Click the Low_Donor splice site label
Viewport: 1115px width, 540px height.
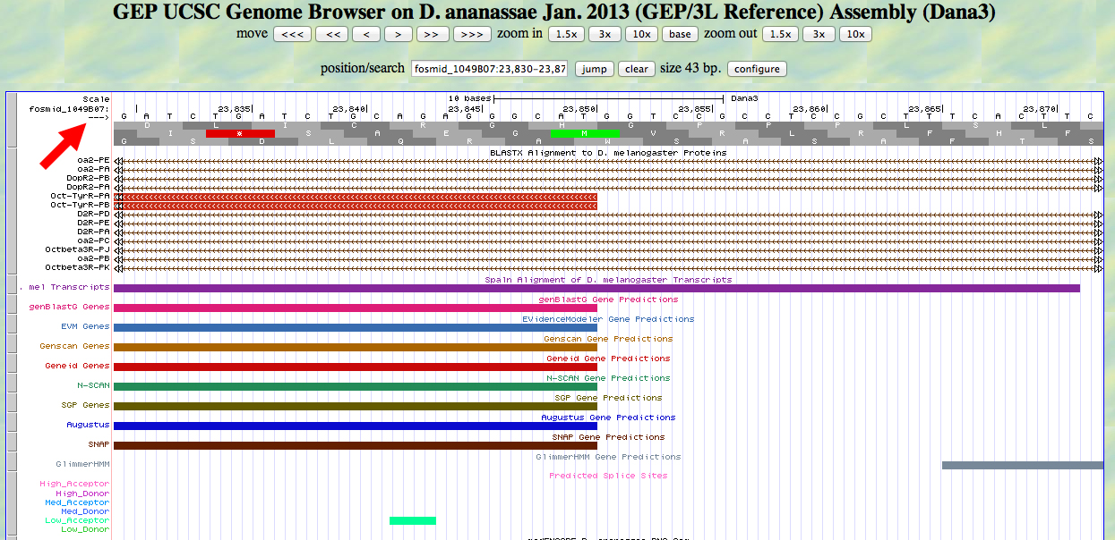coord(85,529)
